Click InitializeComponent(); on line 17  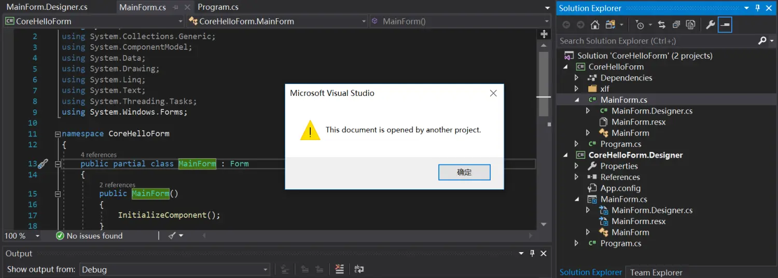coord(169,215)
